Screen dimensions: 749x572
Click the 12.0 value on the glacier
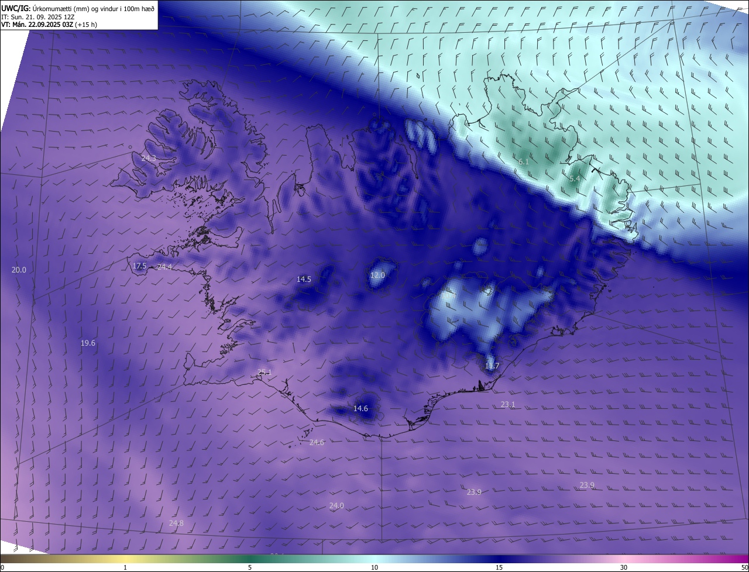click(378, 275)
